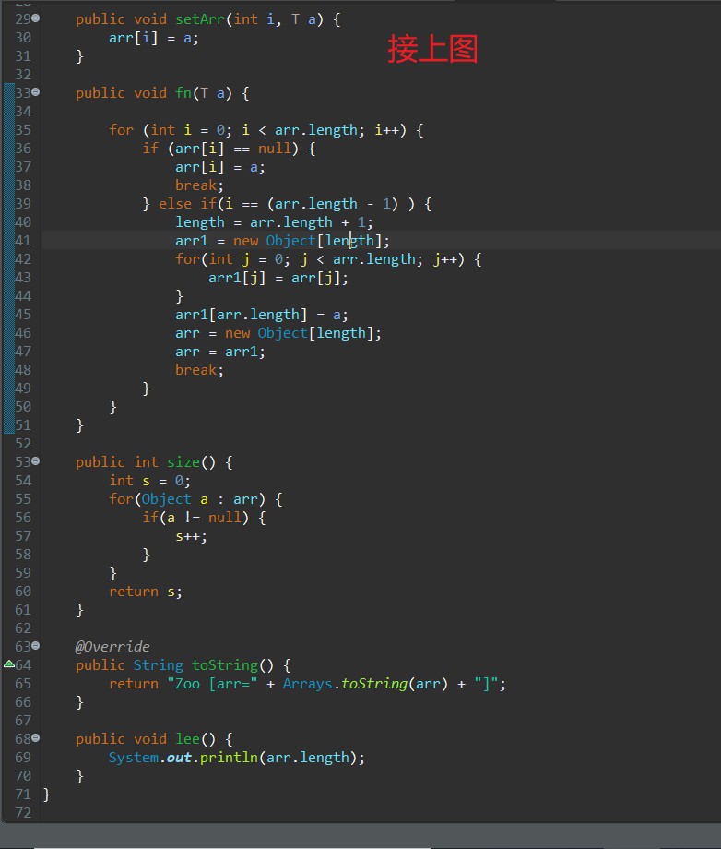
Task: Click the @Override annotation
Action: click(112, 647)
